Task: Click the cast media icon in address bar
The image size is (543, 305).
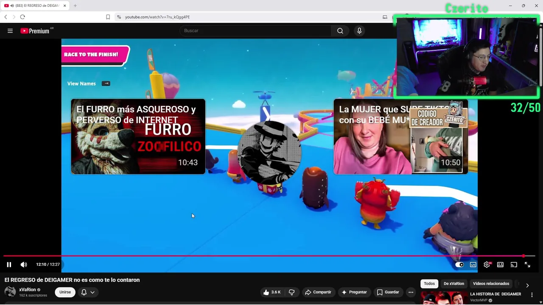Action: (385, 17)
